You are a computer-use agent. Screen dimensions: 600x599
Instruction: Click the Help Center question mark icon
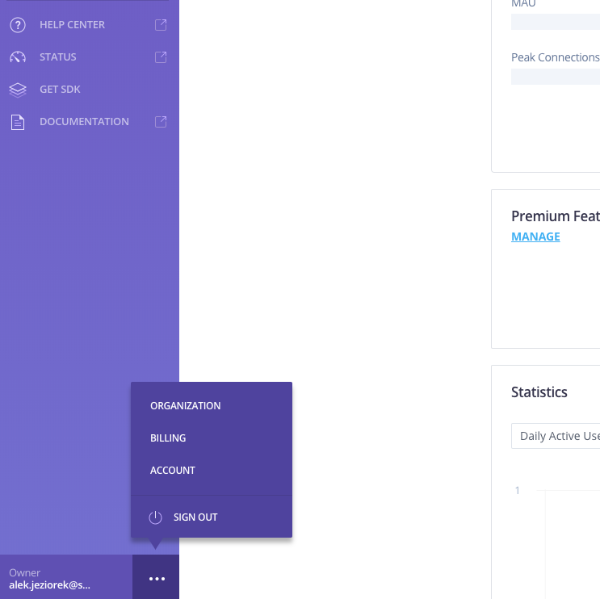pyautogui.click(x=18, y=25)
